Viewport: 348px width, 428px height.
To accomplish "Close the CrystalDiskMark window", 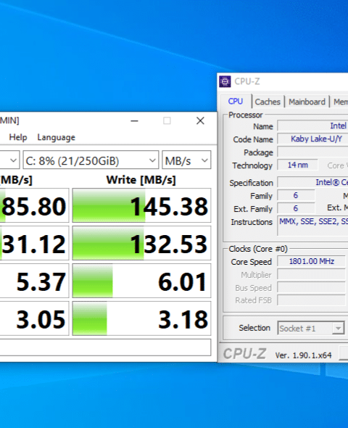I will point(200,120).
